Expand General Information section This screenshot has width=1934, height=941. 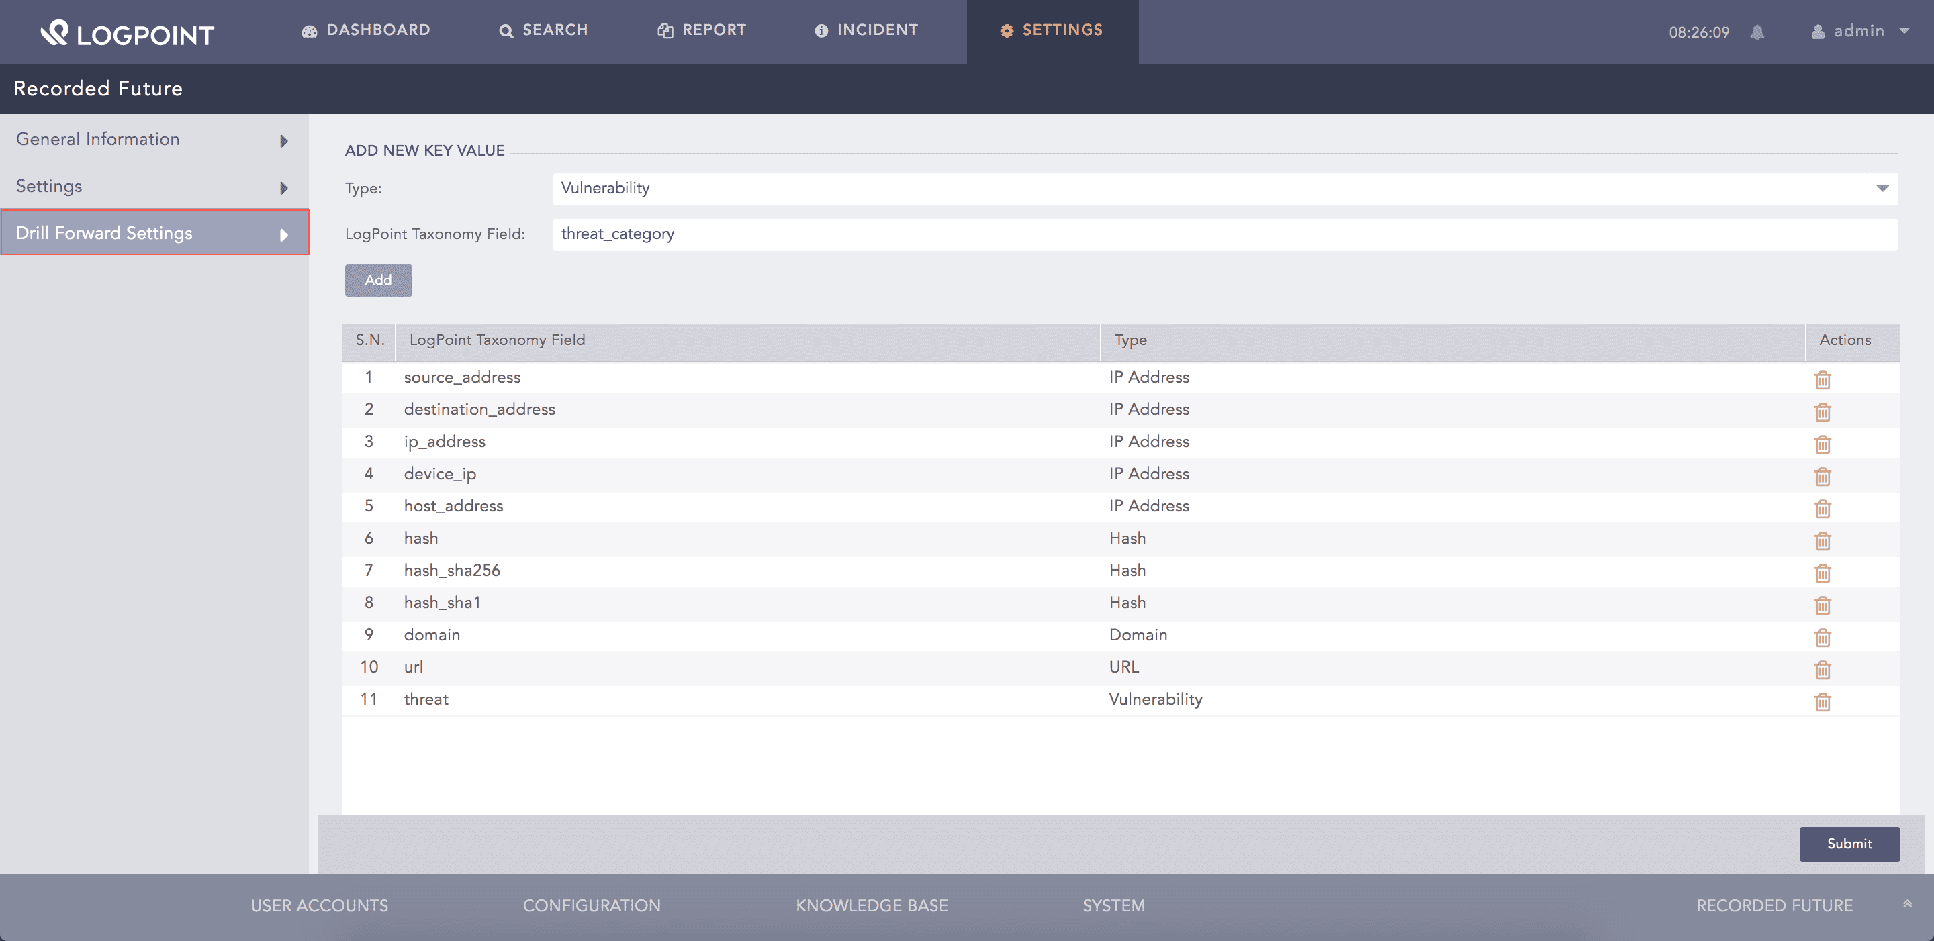[153, 140]
